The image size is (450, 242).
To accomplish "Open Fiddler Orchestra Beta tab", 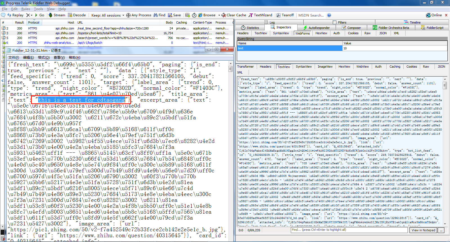I will (x=391, y=28).
